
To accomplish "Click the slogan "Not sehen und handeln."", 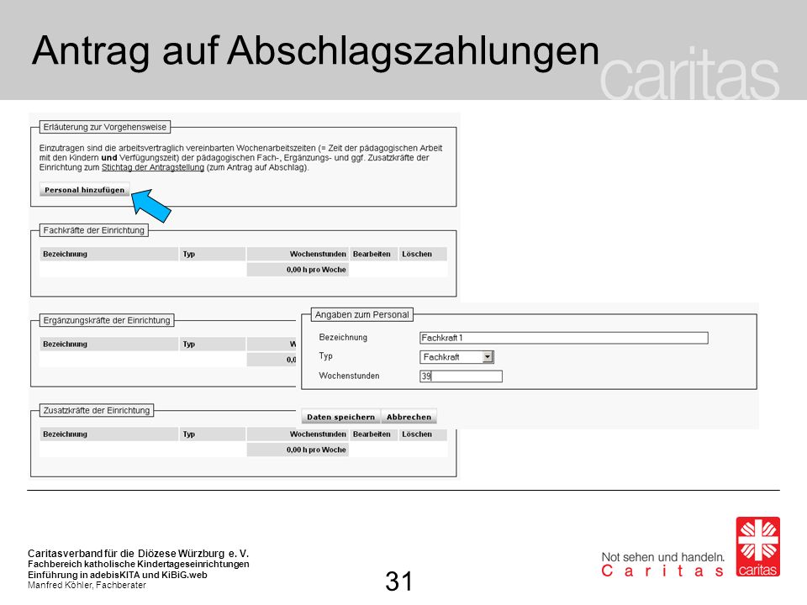I will point(663,556).
